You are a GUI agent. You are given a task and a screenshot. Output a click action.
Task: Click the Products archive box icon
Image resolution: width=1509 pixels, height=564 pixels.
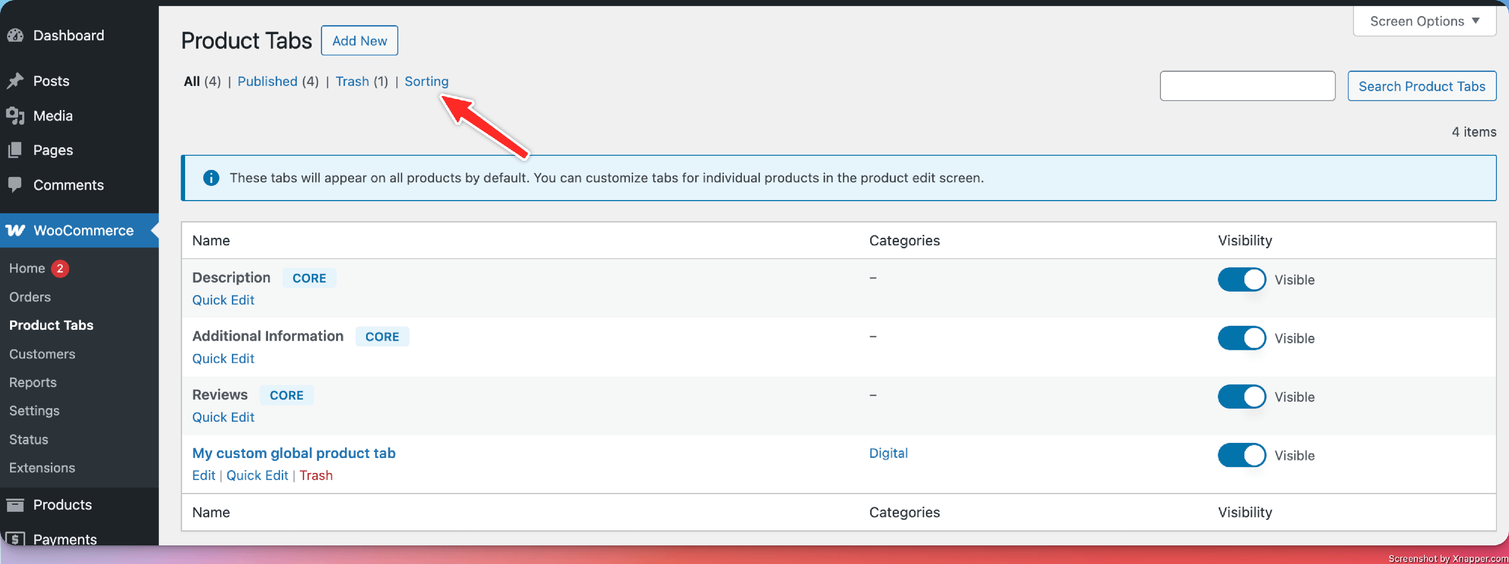(x=15, y=504)
